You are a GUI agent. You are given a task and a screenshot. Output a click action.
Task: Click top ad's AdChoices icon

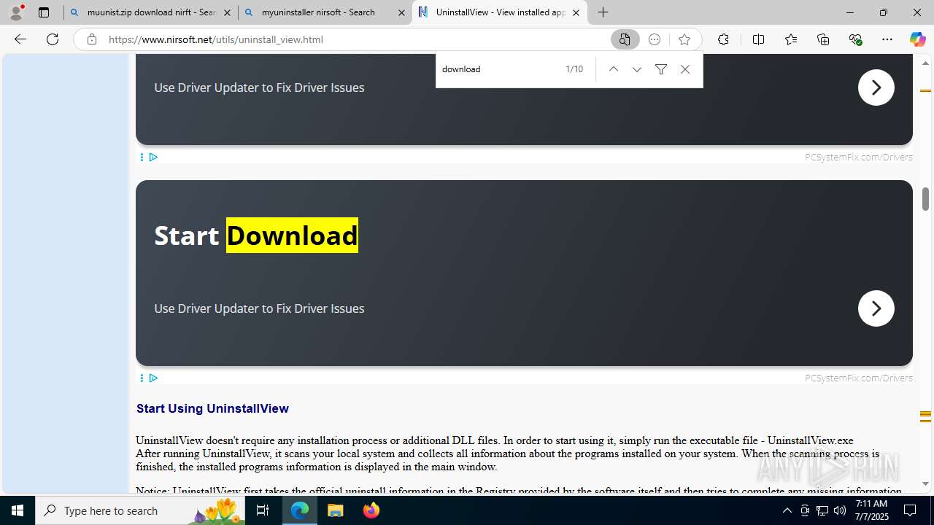(x=153, y=157)
